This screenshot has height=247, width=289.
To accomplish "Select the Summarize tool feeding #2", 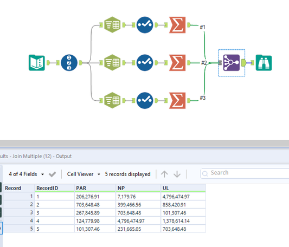I will coord(177,63).
